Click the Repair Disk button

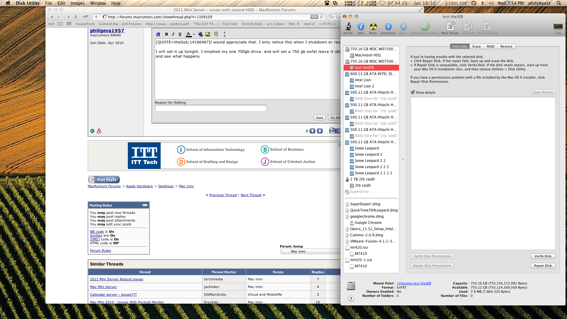(x=543, y=266)
